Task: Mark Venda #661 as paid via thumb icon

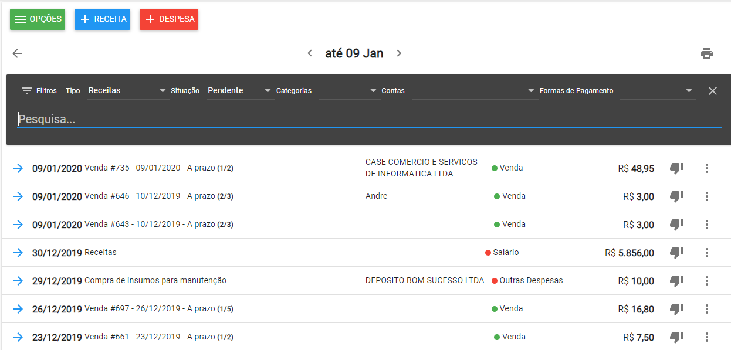Action: point(676,337)
